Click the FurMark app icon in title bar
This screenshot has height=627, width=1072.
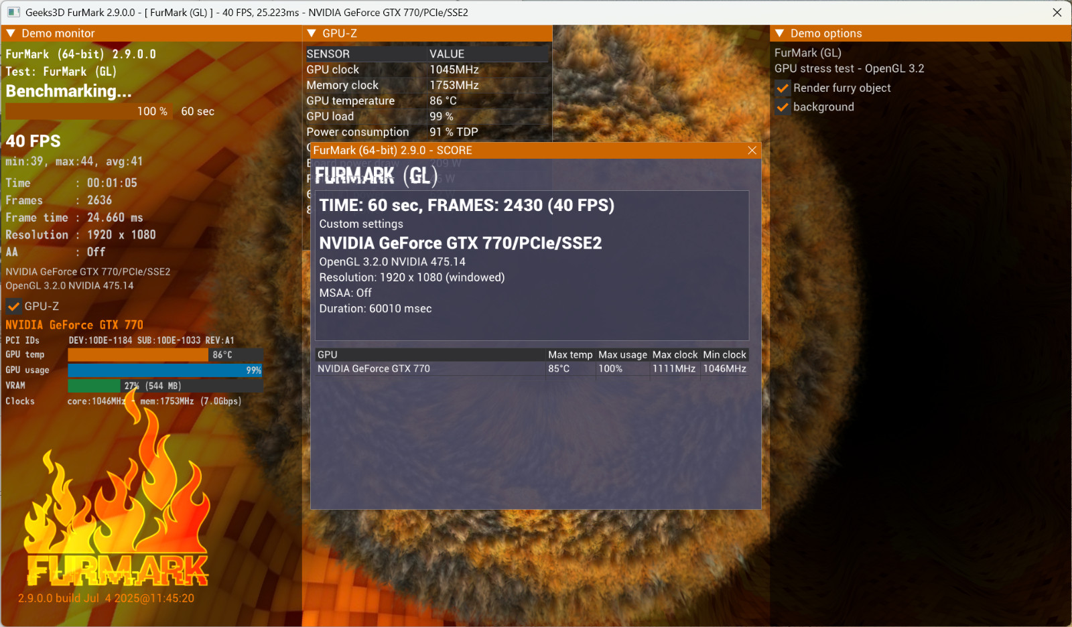click(13, 12)
